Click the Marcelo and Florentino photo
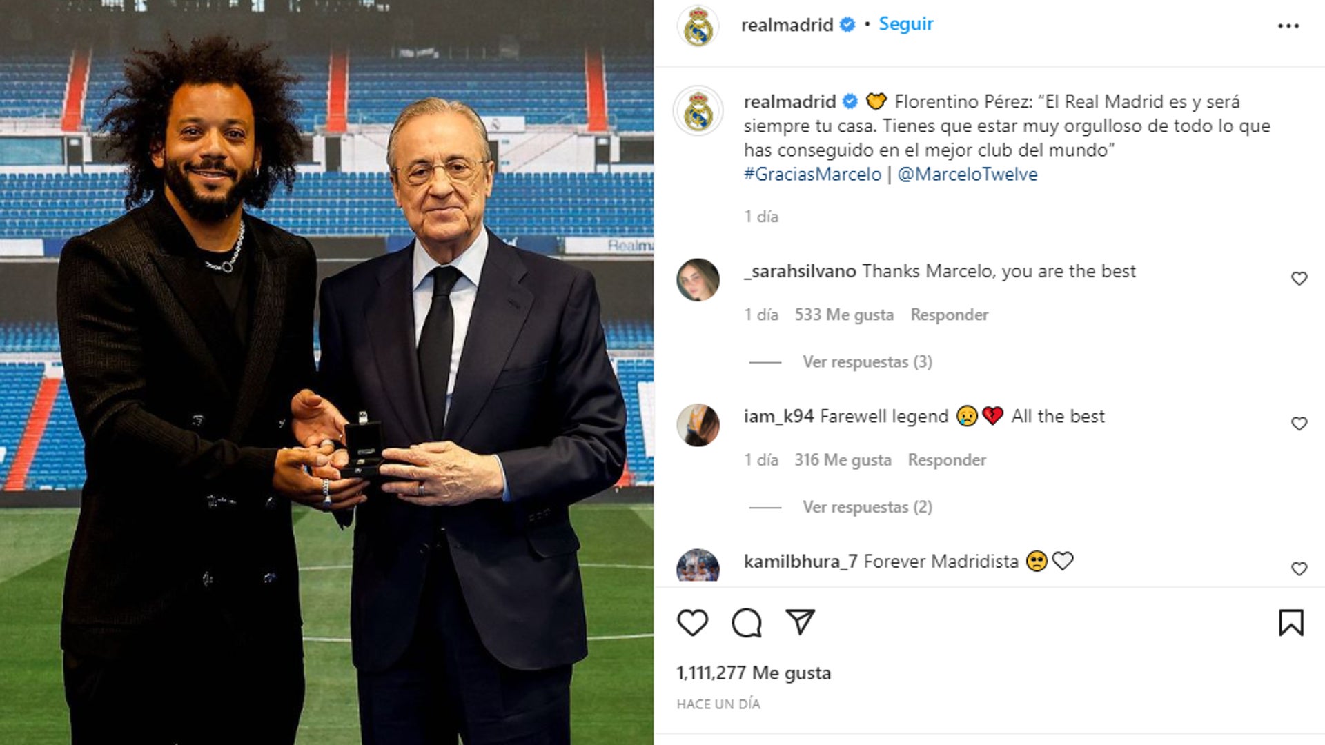Image resolution: width=1325 pixels, height=745 pixels. click(326, 372)
